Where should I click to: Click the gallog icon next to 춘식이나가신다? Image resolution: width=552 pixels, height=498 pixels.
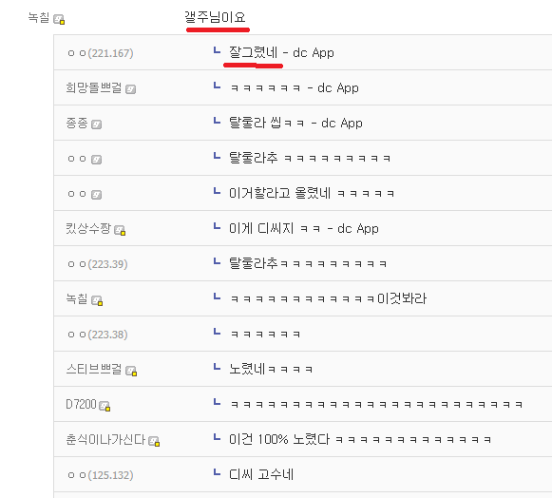click(154, 441)
